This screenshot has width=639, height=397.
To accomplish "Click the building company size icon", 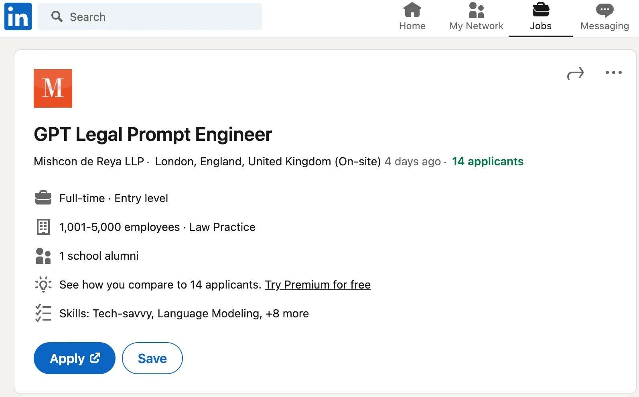I will [x=43, y=227].
